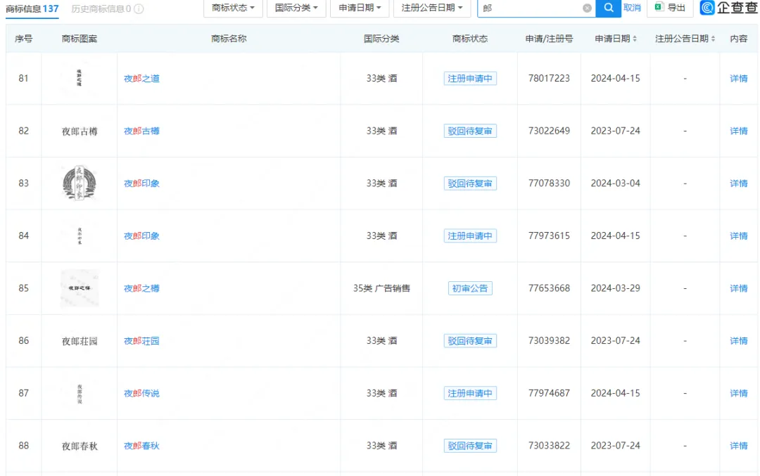View 详情 for row 84

point(739,236)
